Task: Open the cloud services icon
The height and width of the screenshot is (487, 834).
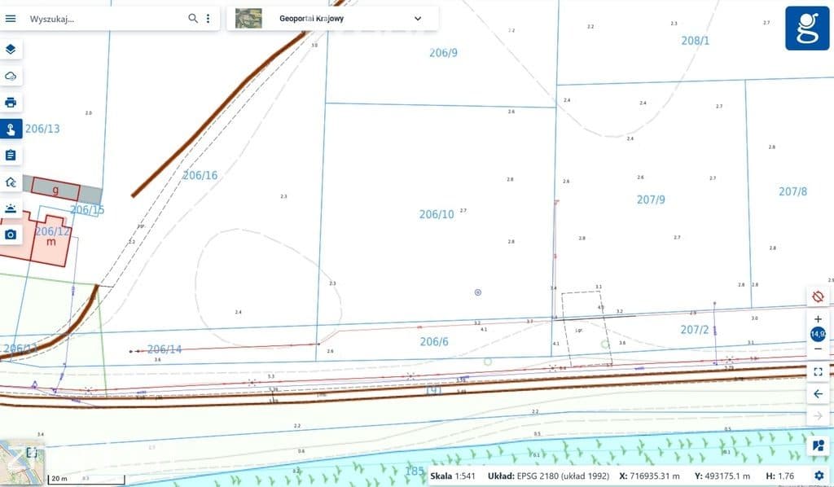Action: point(11,76)
